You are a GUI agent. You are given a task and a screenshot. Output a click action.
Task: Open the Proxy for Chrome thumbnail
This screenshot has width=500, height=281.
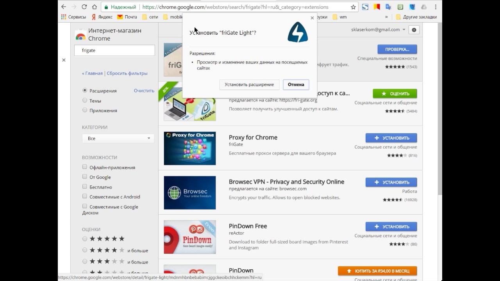[190, 148]
